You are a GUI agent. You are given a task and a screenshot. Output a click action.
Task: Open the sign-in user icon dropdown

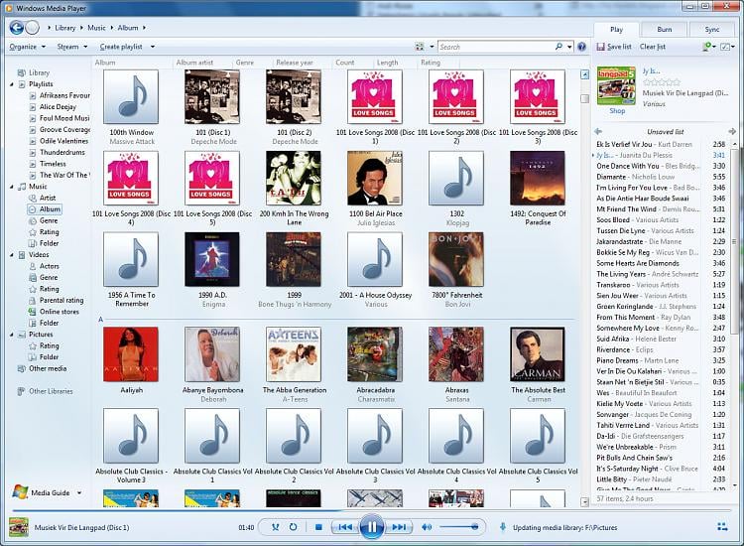pos(709,47)
